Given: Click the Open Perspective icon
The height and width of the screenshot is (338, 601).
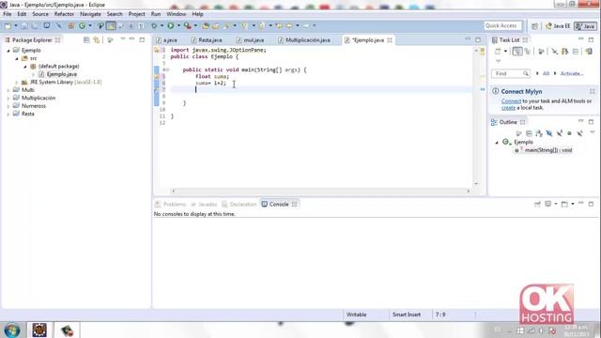Looking at the screenshot, I should coord(534,26).
